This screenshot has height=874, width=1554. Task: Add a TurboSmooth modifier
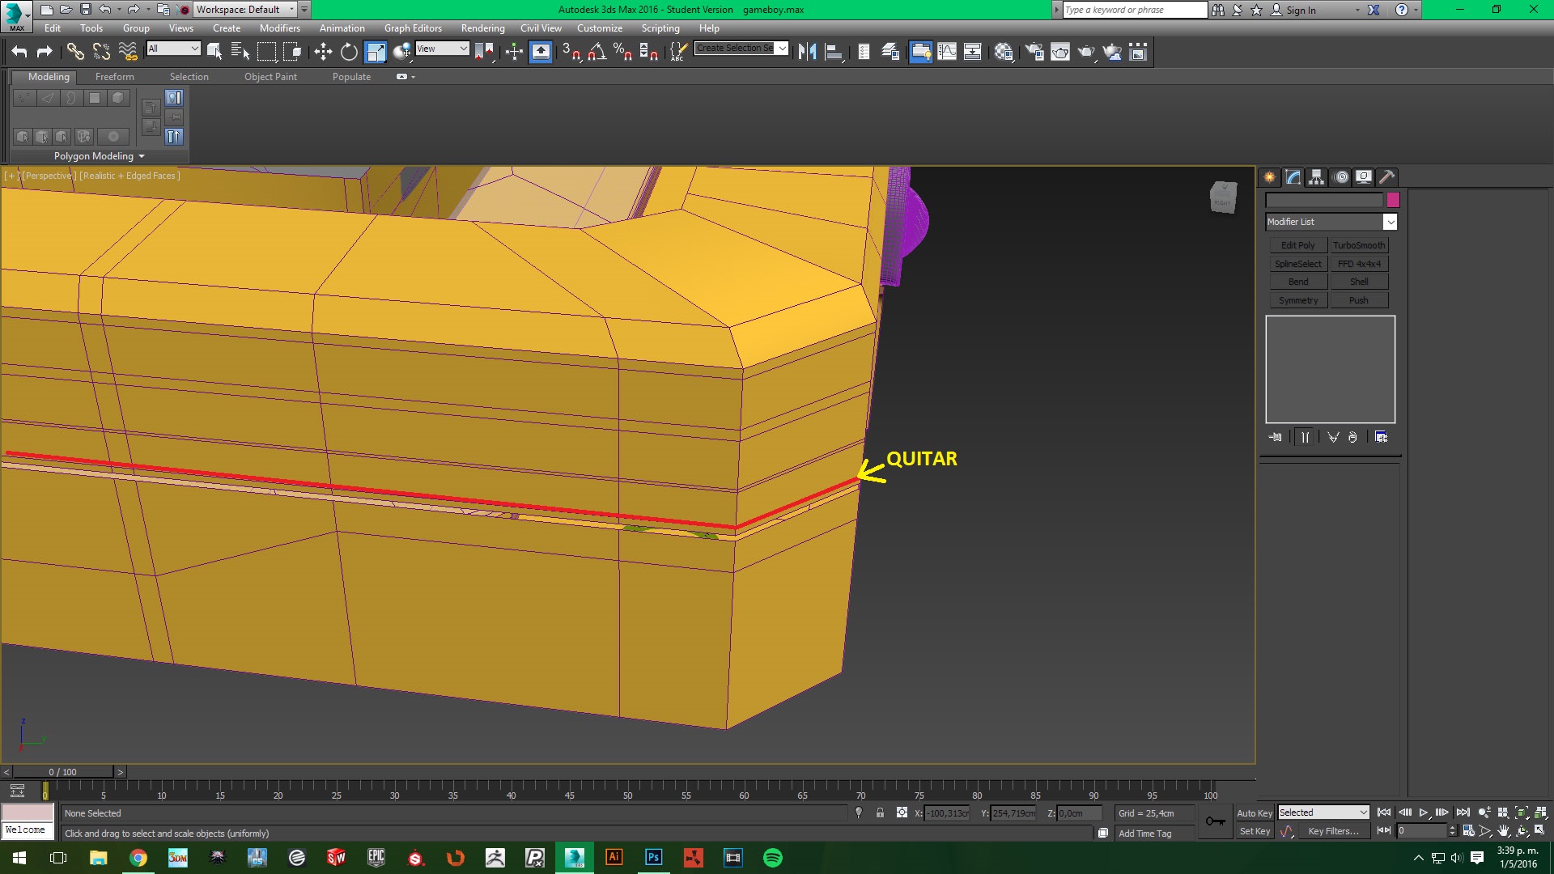(1359, 245)
